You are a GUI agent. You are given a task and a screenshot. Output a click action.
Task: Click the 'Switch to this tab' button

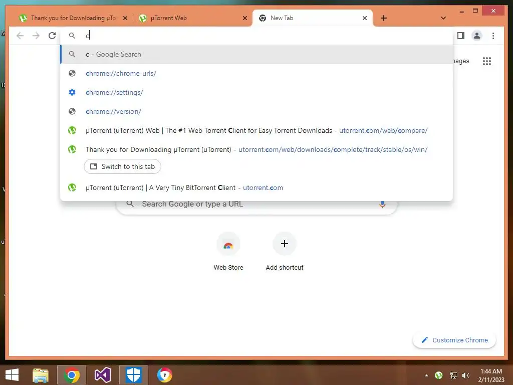coord(122,166)
